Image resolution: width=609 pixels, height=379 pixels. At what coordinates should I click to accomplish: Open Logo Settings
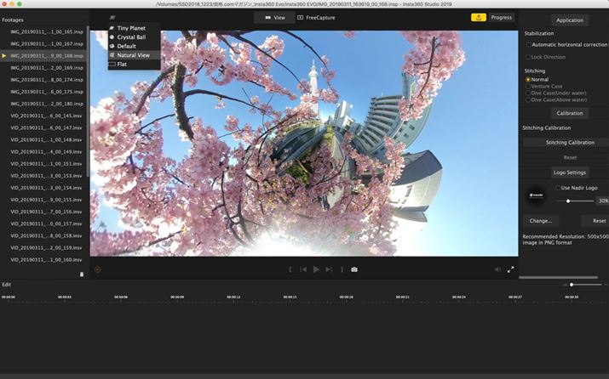click(570, 172)
